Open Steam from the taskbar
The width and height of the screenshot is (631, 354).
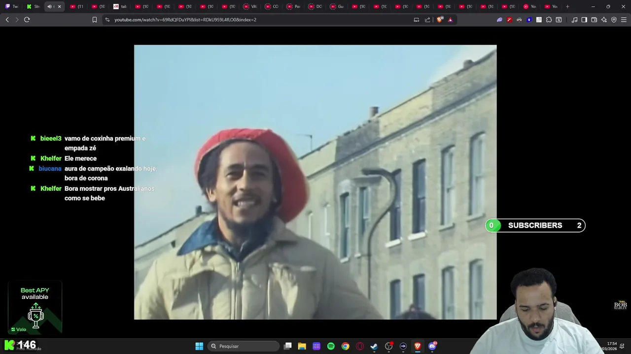[374, 346]
